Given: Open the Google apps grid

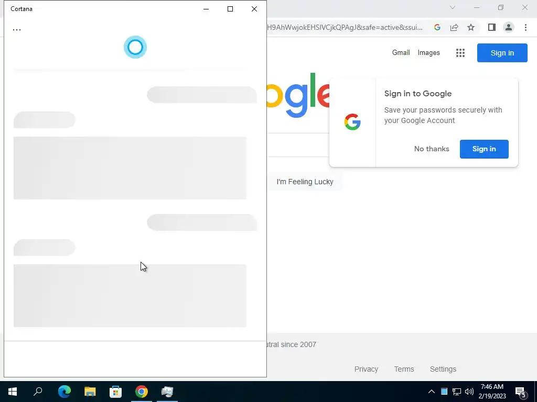Looking at the screenshot, I should [x=460, y=53].
